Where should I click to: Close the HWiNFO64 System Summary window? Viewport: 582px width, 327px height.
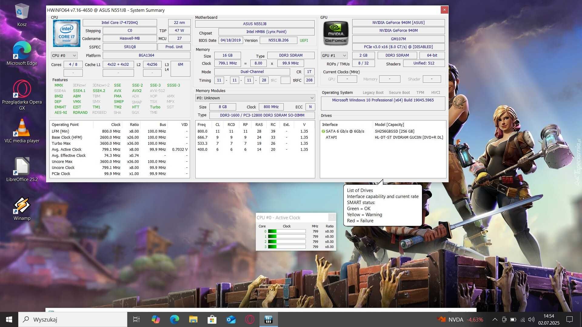click(x=444, y=10)
